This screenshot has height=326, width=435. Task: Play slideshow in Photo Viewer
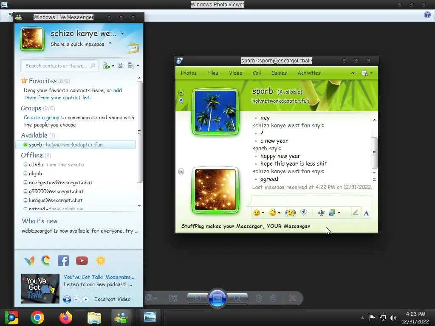(217, 298)
